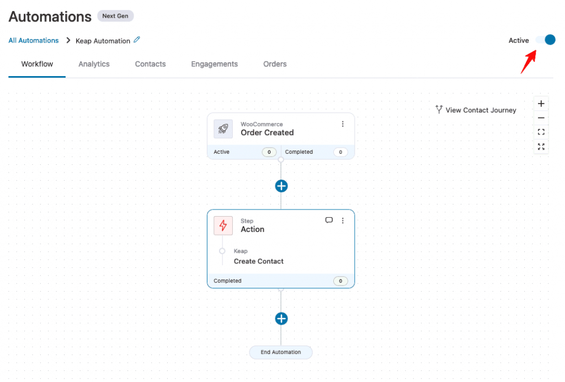The width and height of the screenshot is (565, 382).
Task: Toggle the Active automation switch
Action: [546, 40]
